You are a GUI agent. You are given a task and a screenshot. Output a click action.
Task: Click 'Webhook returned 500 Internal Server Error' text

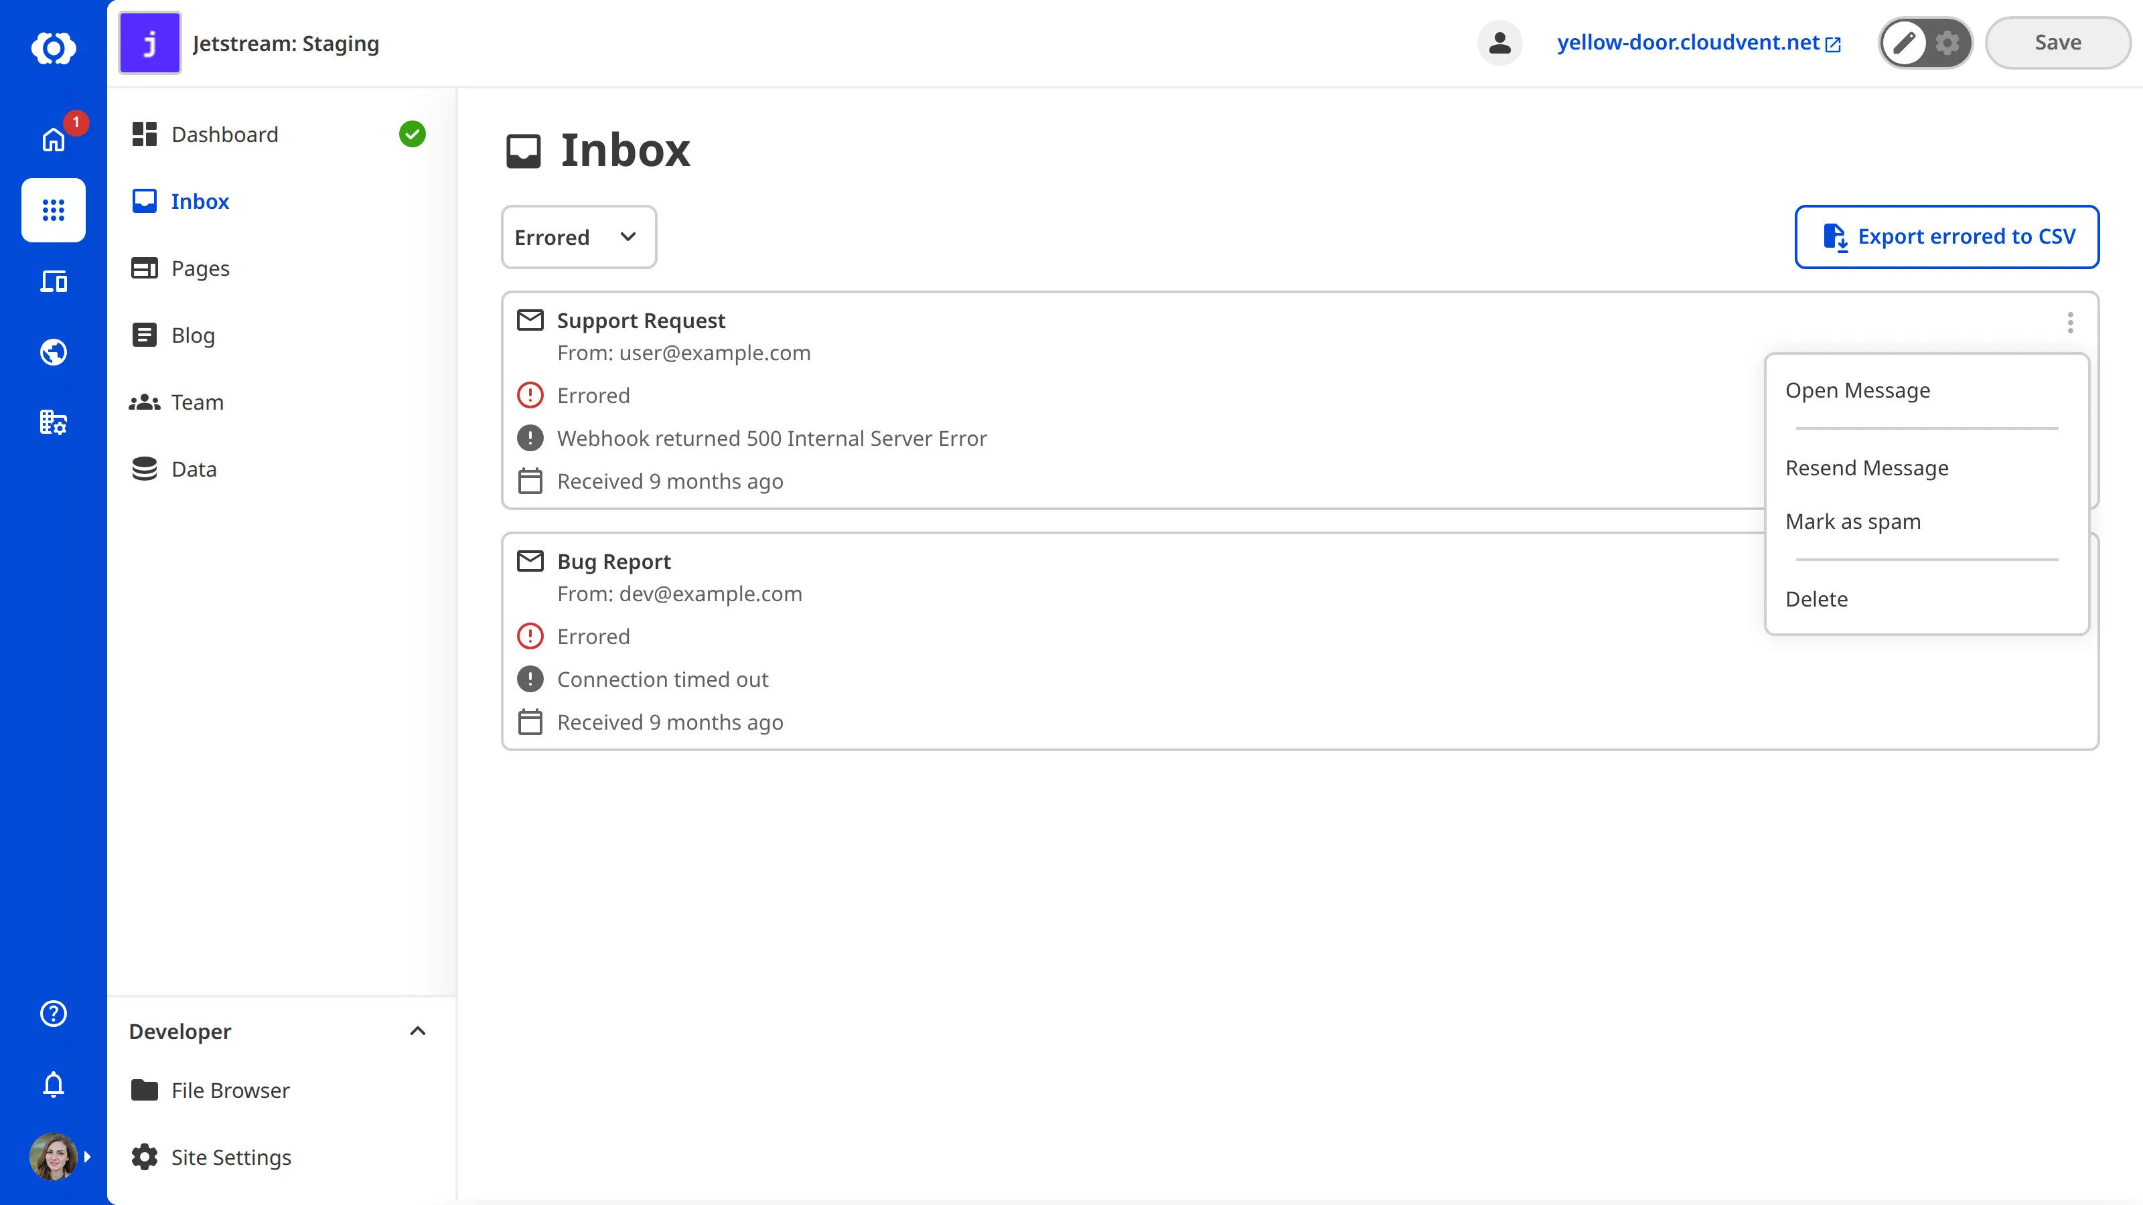click(x=771, y=438)
